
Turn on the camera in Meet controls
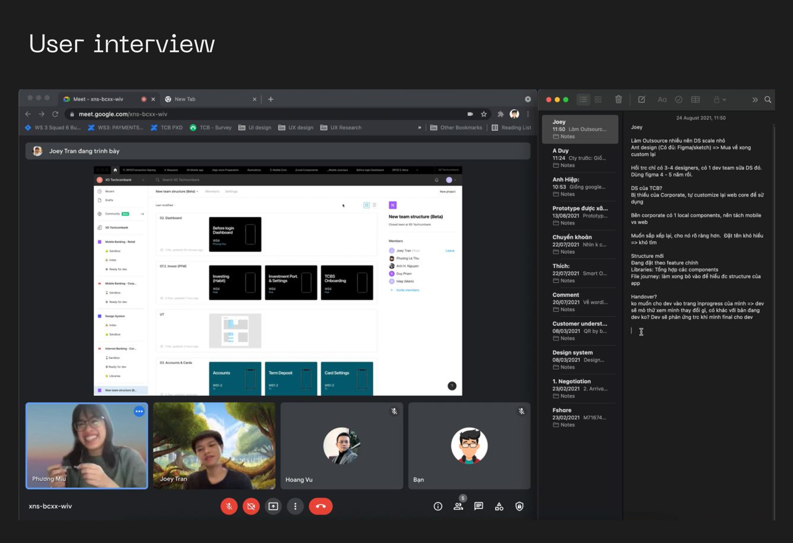click(x=251, y=506)
